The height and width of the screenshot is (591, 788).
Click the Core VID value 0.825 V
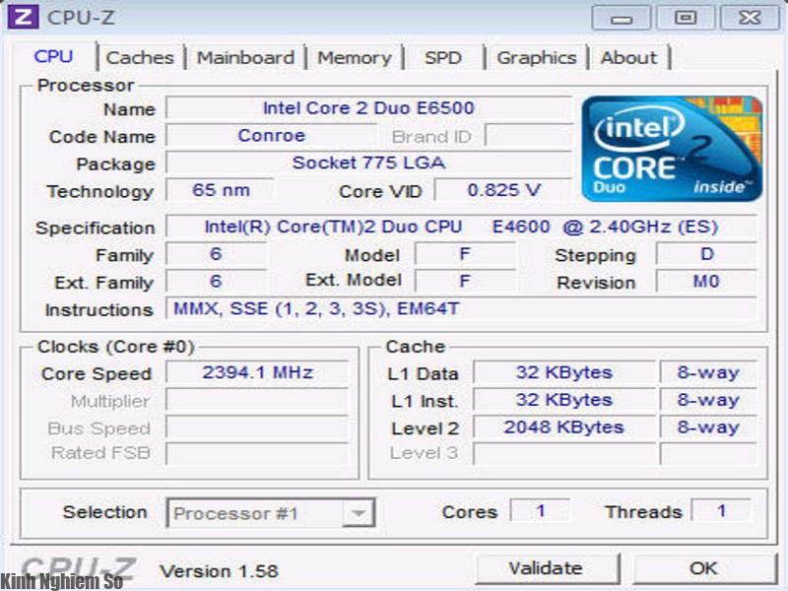click(x=503, y=190)
